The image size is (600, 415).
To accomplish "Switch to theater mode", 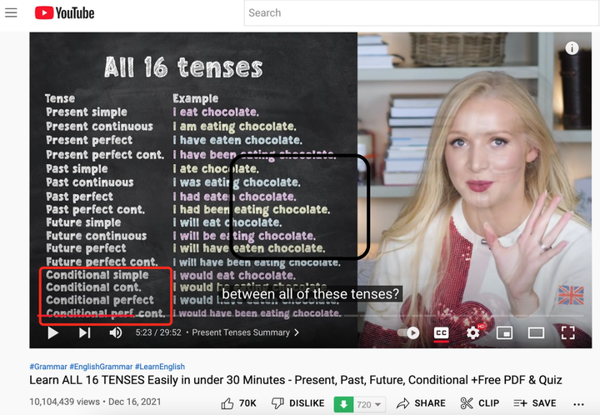I will pos(536,332).
